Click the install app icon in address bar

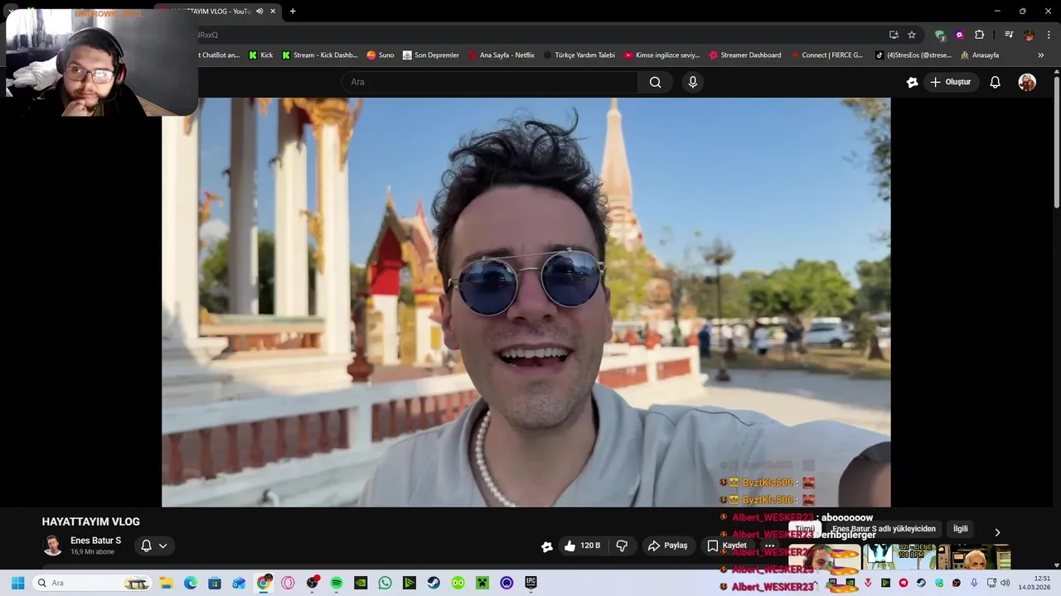pos(894,35)
